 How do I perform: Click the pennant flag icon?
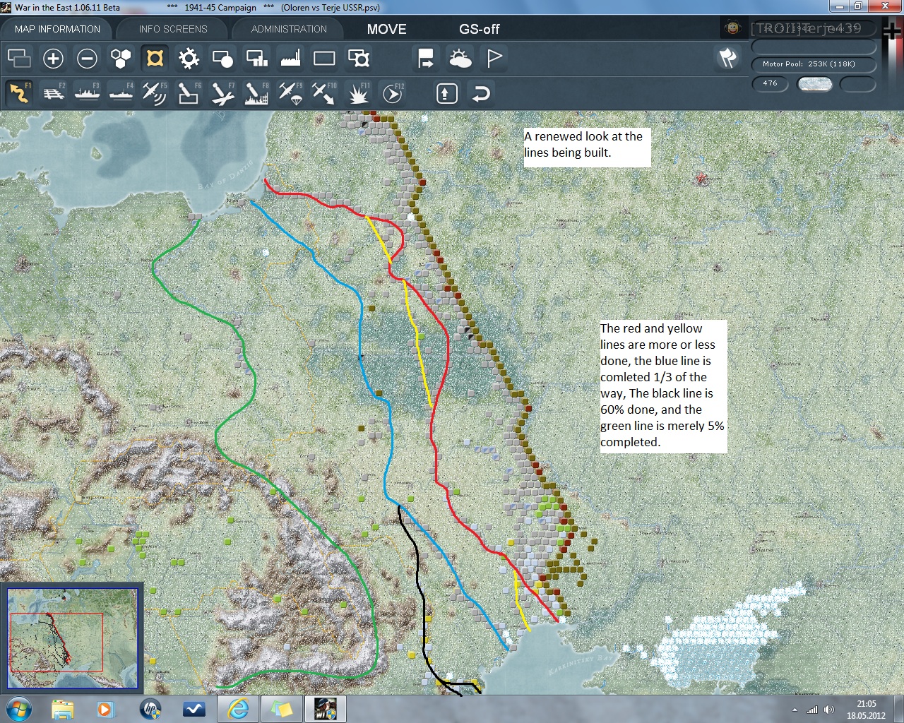[494, 58]
